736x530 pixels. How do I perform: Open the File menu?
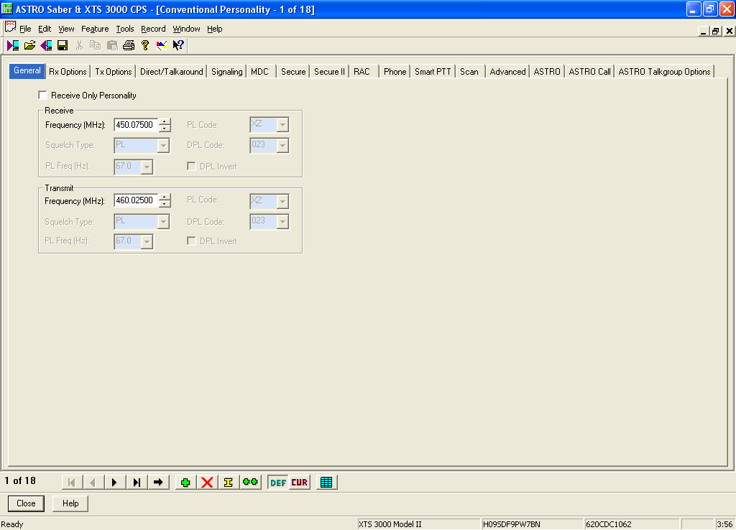pyautogui.click(x=25, y=29)
